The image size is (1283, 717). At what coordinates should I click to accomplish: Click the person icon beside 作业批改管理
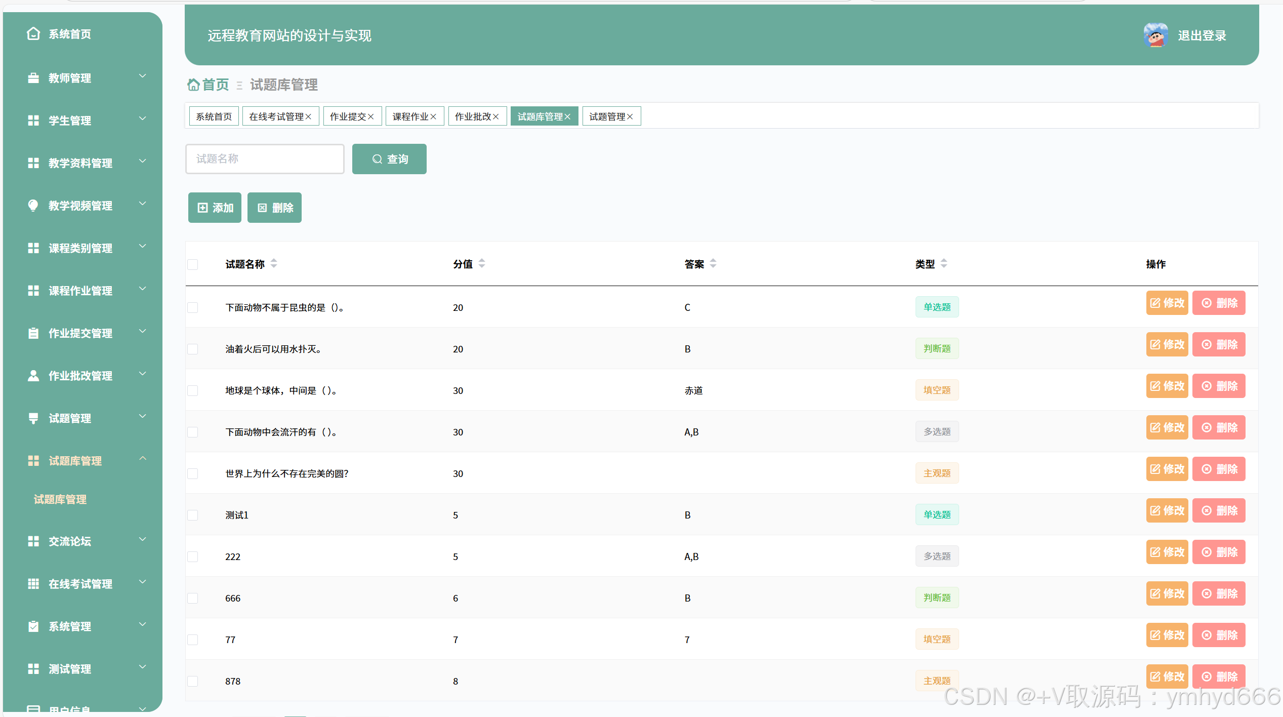[x=33, y=375]
